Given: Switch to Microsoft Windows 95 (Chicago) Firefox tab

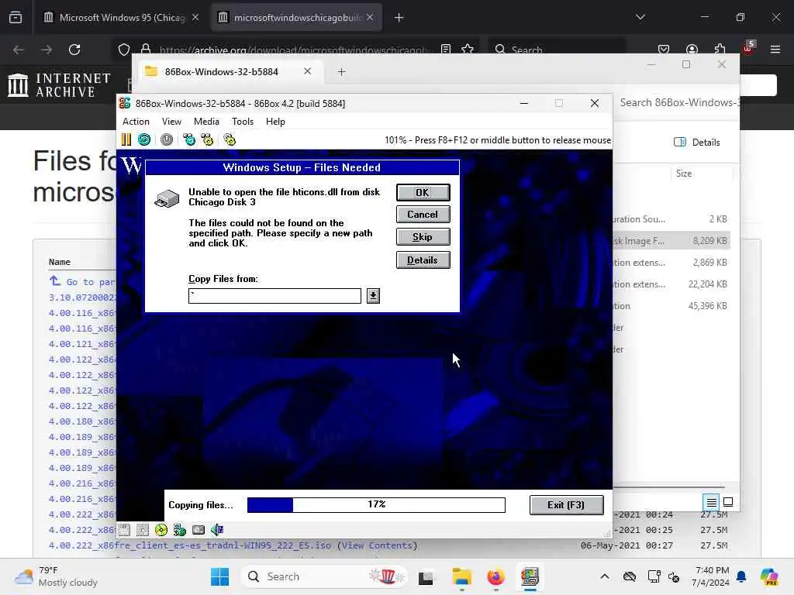Looking at the screenshot, I should point(122,18).
